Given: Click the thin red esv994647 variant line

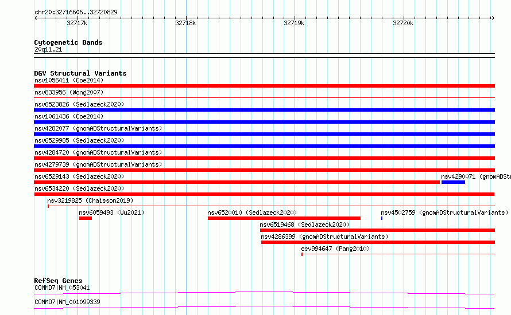Looking at the screenshot, I should 398,254.
